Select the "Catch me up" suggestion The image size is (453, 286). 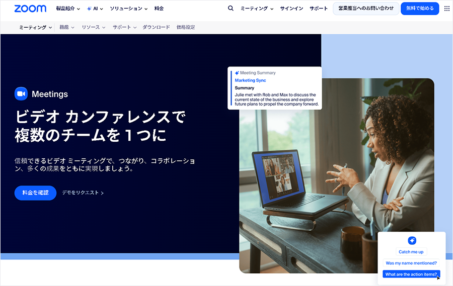click(411, 252)
